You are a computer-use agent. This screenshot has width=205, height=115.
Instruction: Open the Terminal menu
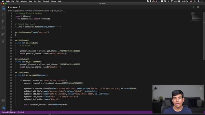[46, 1]
